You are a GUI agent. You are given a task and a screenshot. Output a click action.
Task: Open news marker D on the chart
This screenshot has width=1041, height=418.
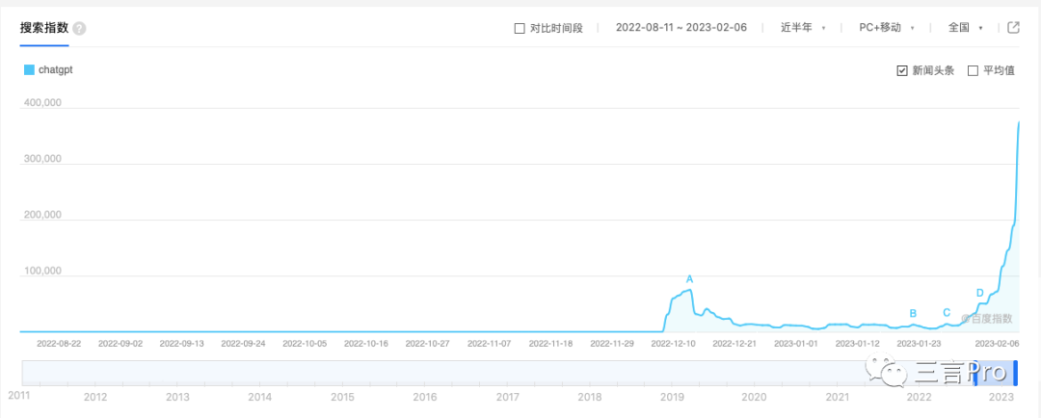(980, 293)
